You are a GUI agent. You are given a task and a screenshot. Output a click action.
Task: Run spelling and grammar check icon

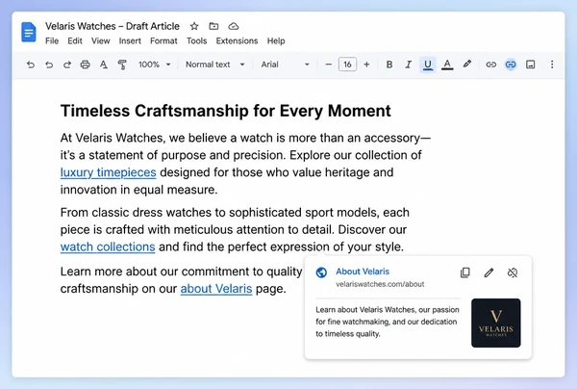tap(104, 65)
